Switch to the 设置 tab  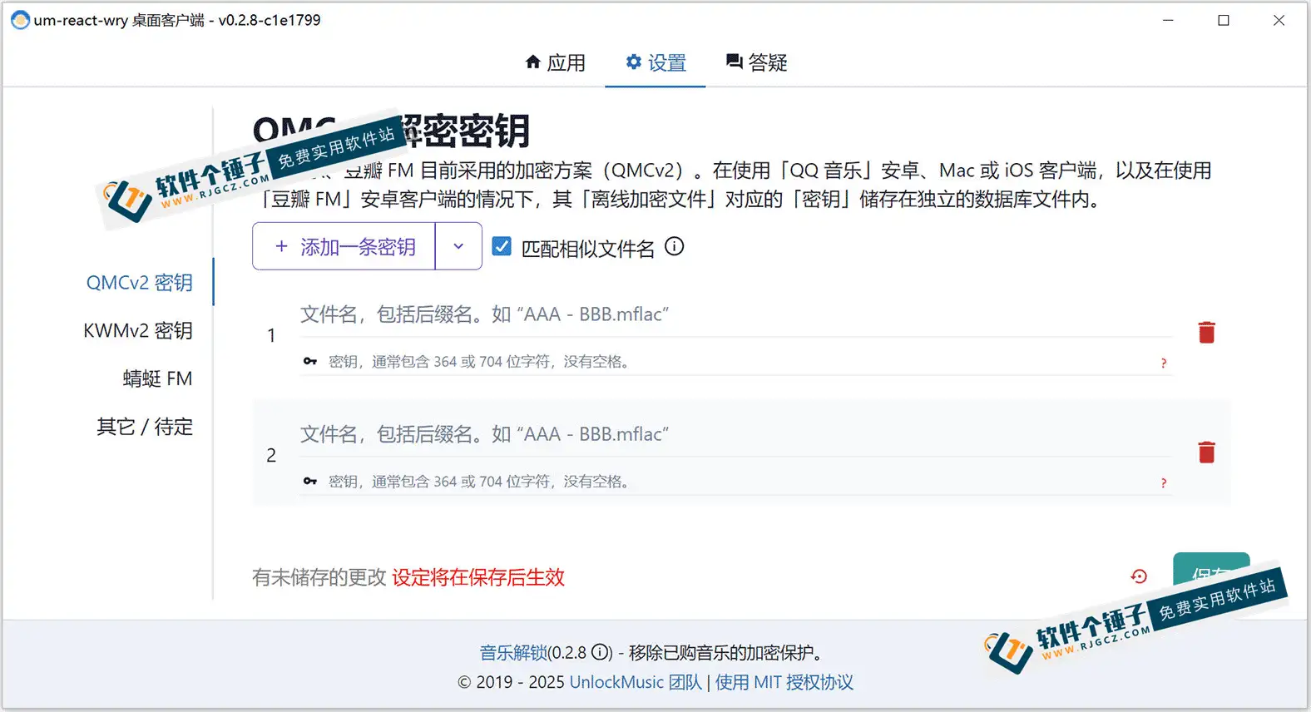(655, 62)
